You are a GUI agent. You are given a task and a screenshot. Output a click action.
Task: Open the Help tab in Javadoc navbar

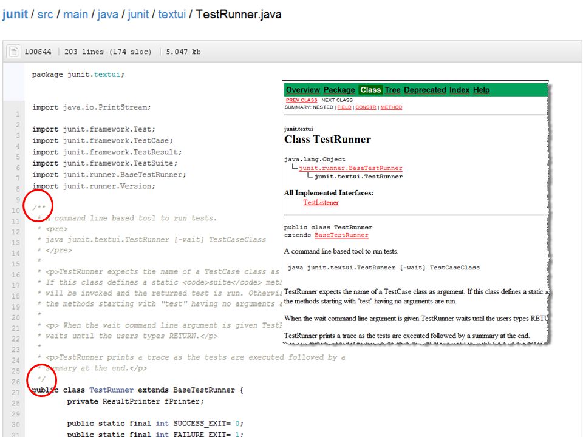click(x=482, y=90)
